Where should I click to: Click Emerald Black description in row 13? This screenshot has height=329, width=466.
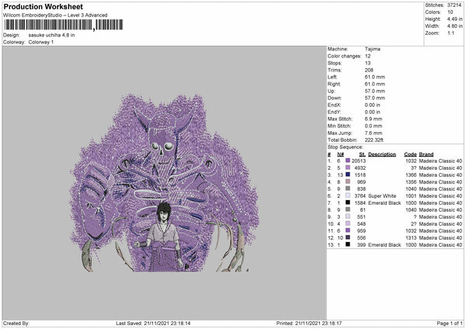(x=384, y=245)
